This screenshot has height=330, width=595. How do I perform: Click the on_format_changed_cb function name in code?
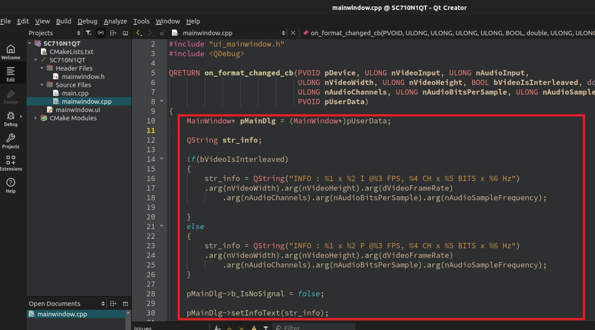click(x=249, y=73)
